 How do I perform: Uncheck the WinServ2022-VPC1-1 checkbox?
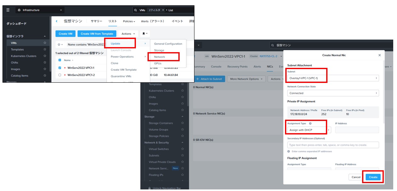coord(60,68)
